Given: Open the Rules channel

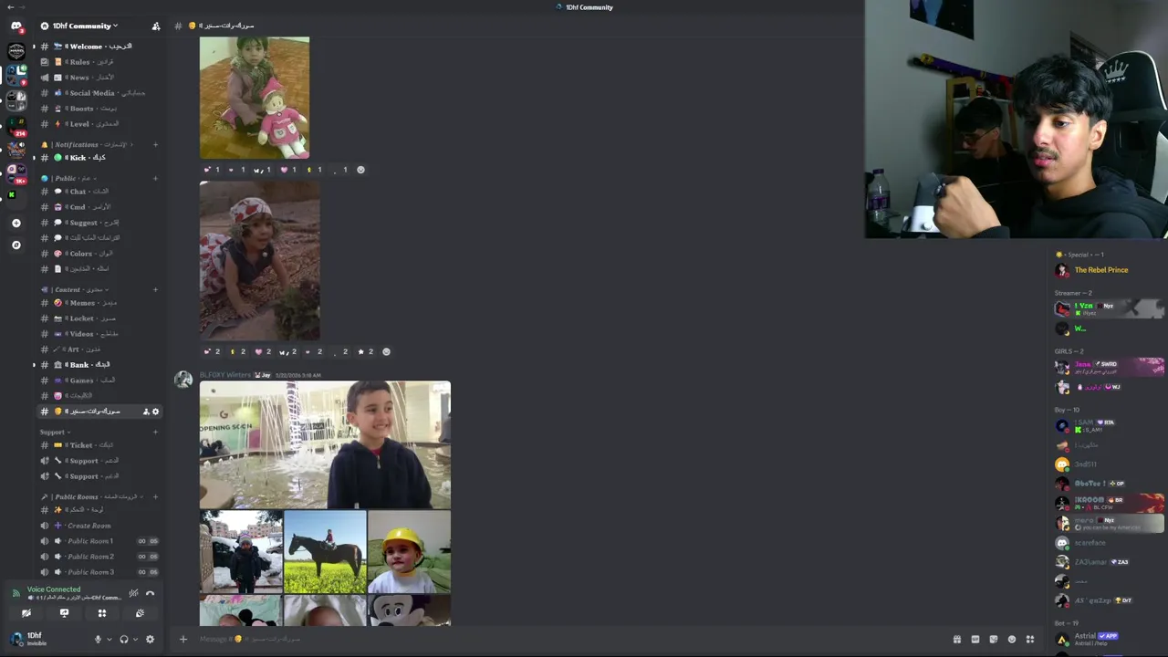Looking at the screenshot, I should pyautogui.click(x=99, y=62).
